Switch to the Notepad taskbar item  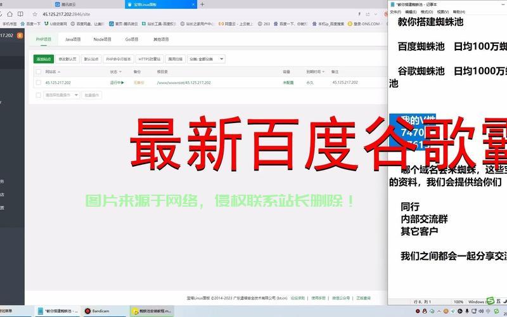point(56,311)
